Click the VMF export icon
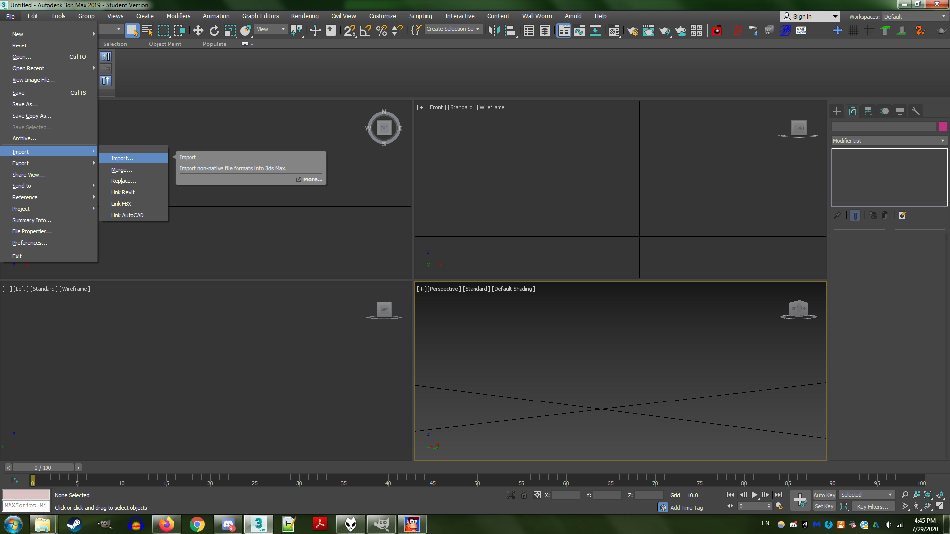The height and width of the screenshot is (534, 950). tap(801, 30)
